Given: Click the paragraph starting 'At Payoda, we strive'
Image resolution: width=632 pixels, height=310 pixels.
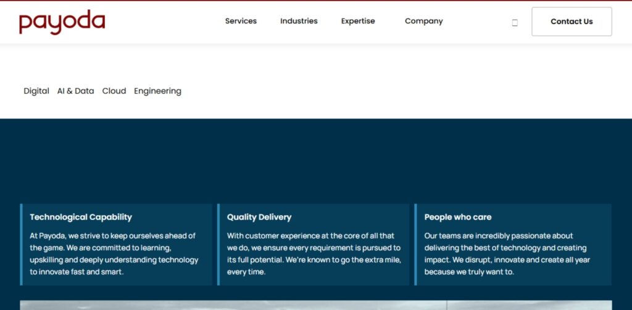Looking at the screenshot, I should coord(114,254).
